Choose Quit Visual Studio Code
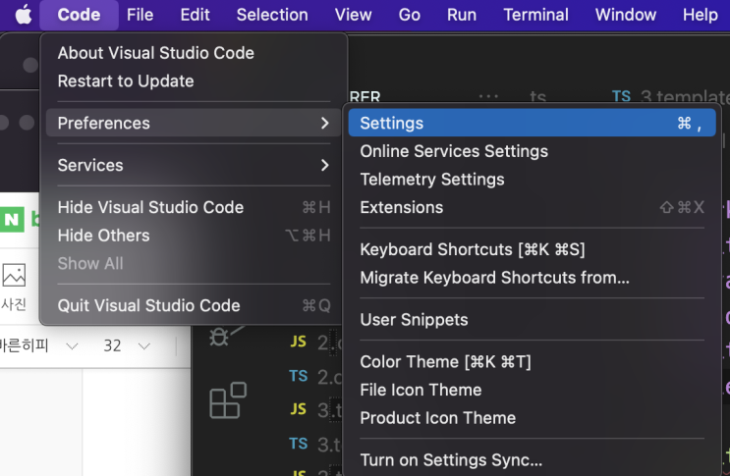 [x=194, y=306]
